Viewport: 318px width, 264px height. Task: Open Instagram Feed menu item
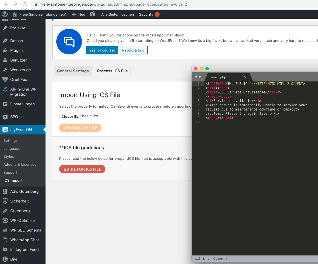pyautogui.click(x=24, y=249)
